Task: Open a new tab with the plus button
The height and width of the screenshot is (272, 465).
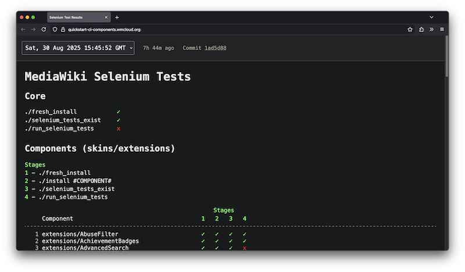Action: 117,17
